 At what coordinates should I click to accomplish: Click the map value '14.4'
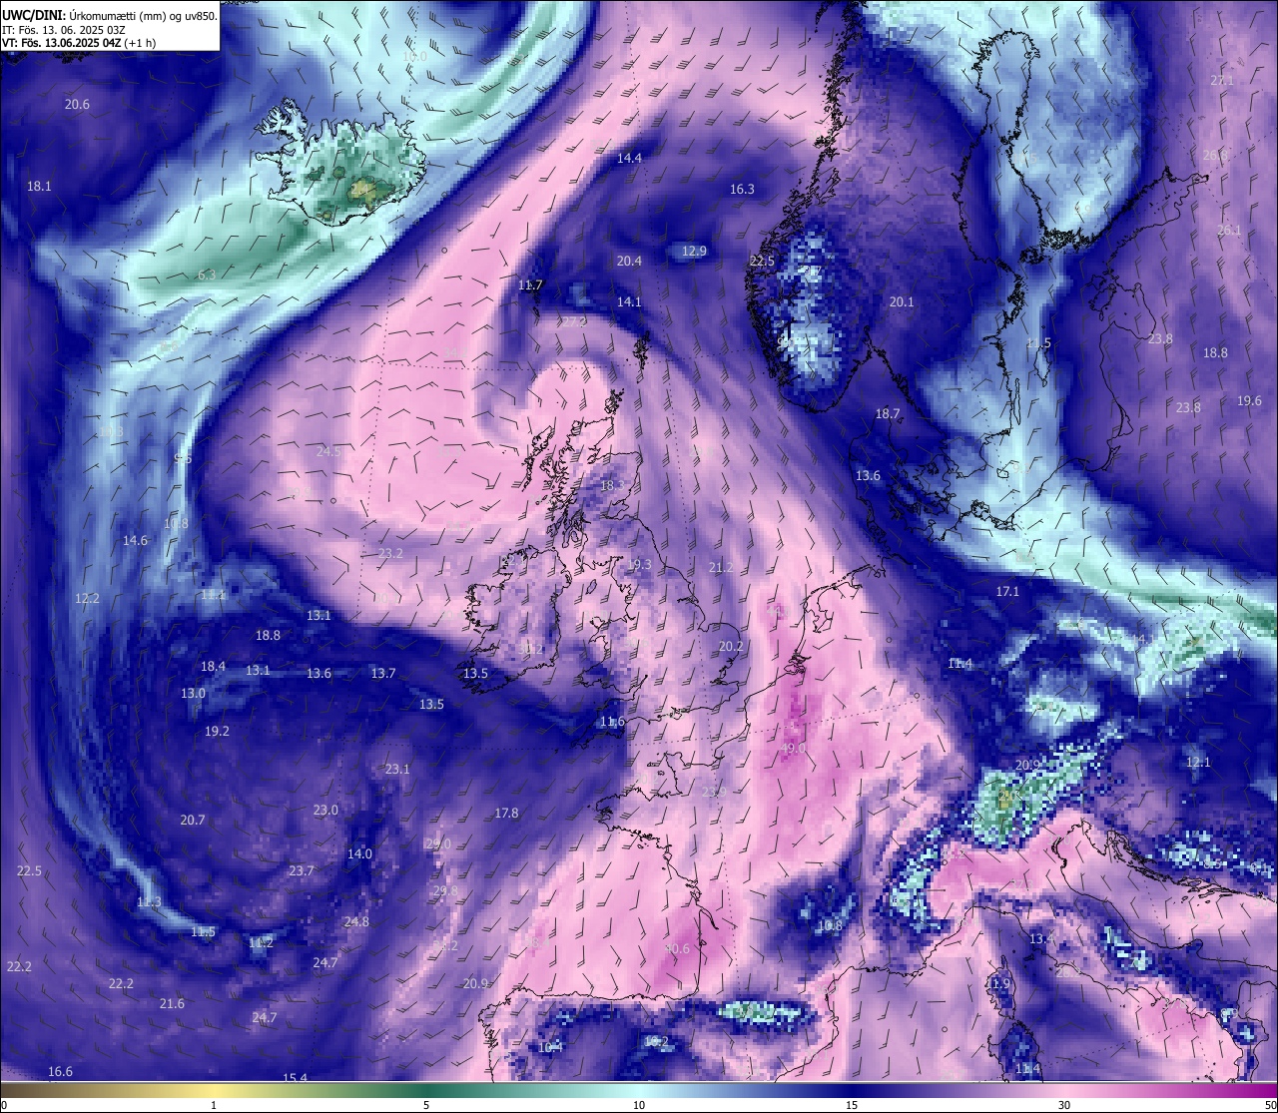[629, 159]
